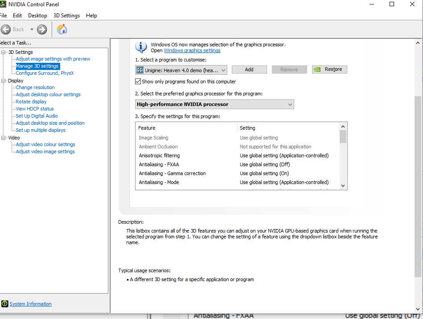Screen dimensions: 423x319
Task: Click the main panel scroll up arrow
Action: 418,43
